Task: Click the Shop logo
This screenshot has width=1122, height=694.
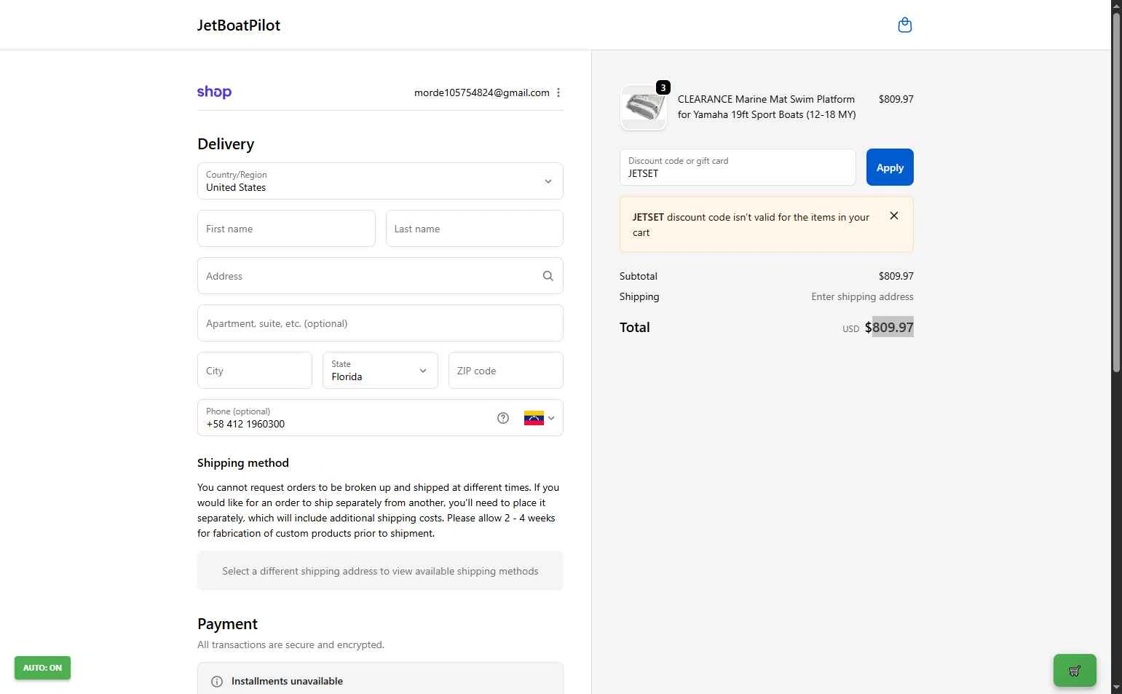Action: click(214, 92)
